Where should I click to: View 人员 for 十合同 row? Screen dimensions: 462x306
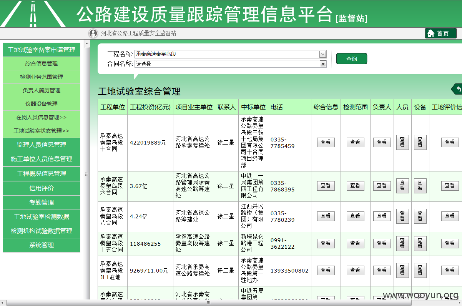tap(402, 142)
